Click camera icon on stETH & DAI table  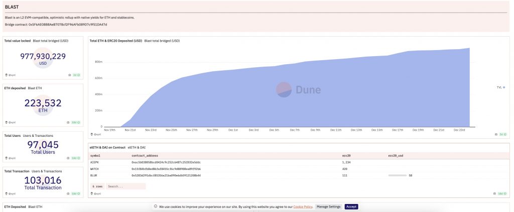[494, 193]
